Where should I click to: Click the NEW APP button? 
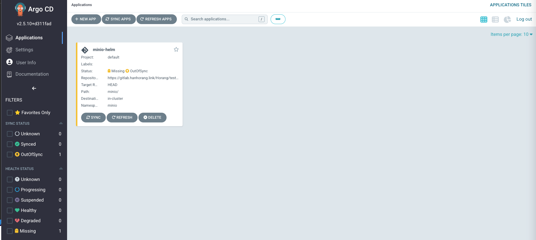pos(86,19)
